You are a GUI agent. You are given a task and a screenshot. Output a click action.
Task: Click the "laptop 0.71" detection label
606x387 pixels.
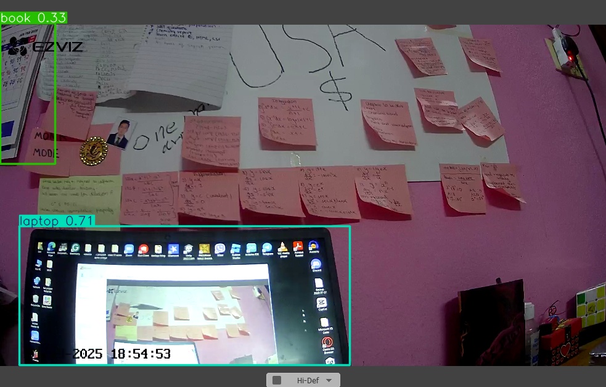tap(57, 221)
